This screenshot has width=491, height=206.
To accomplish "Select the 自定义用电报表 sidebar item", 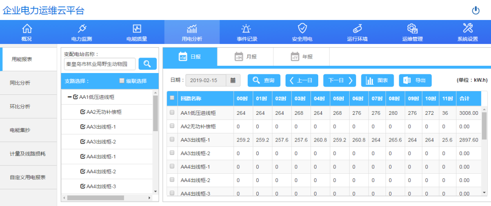I will [29, 177].
